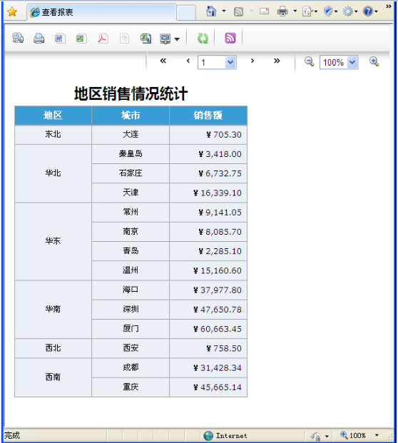The height and width of the screenshot is (443, 398).
Task: Export the report as PDF
Action: (103, 38)
